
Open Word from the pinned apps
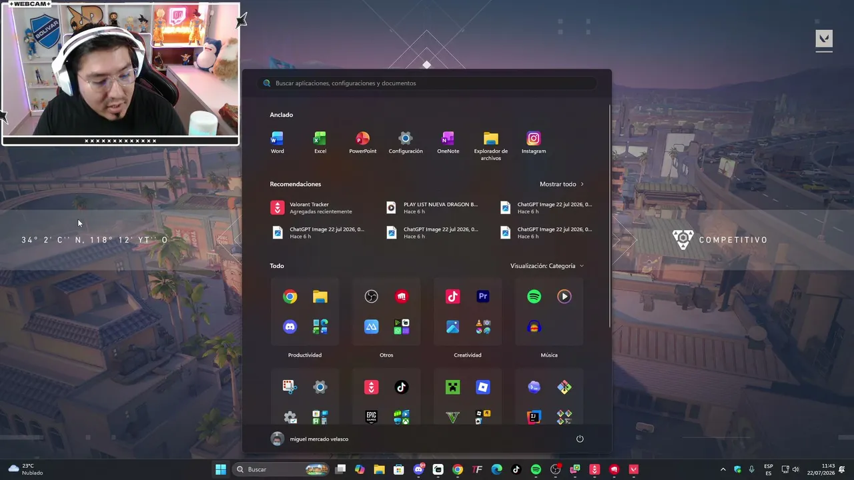pyautogui.click(x=277, y=143)
